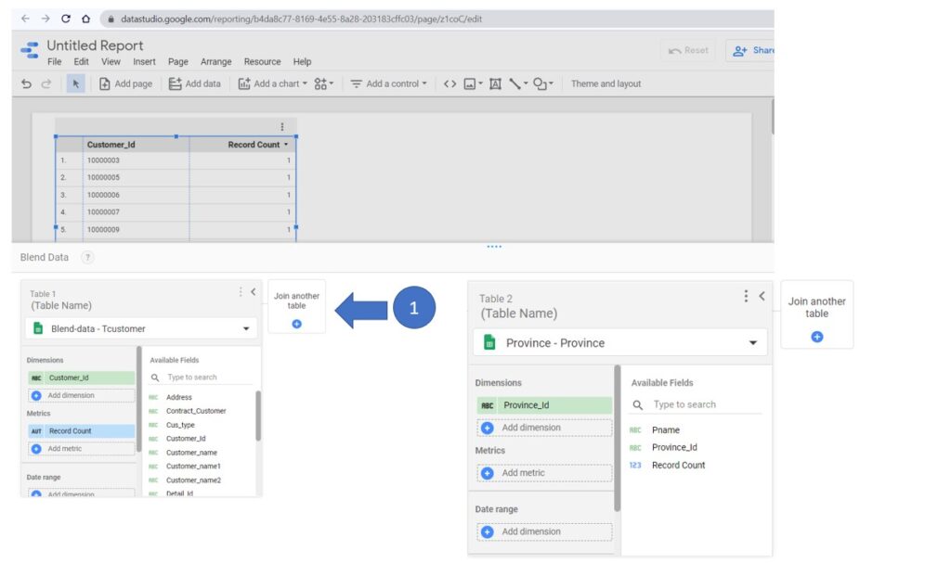The width and height of the screenshot is (951, 576).
Task: Open the Resource menu
Action: click(x=263, y=62)
